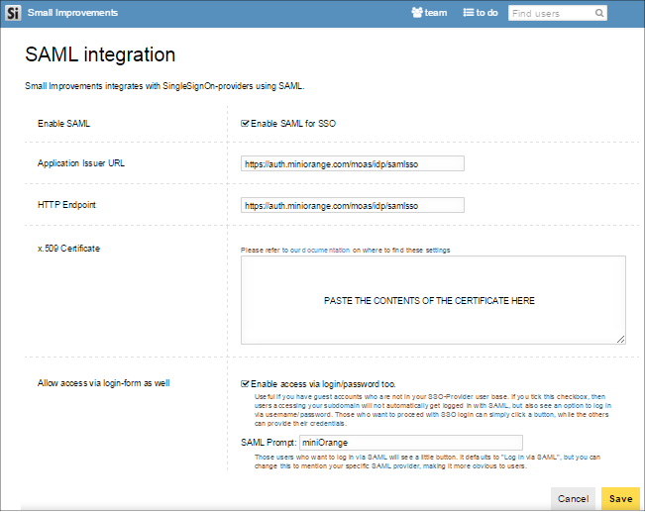
Task: Click the SAML integration heading
Action: point(100,54)
